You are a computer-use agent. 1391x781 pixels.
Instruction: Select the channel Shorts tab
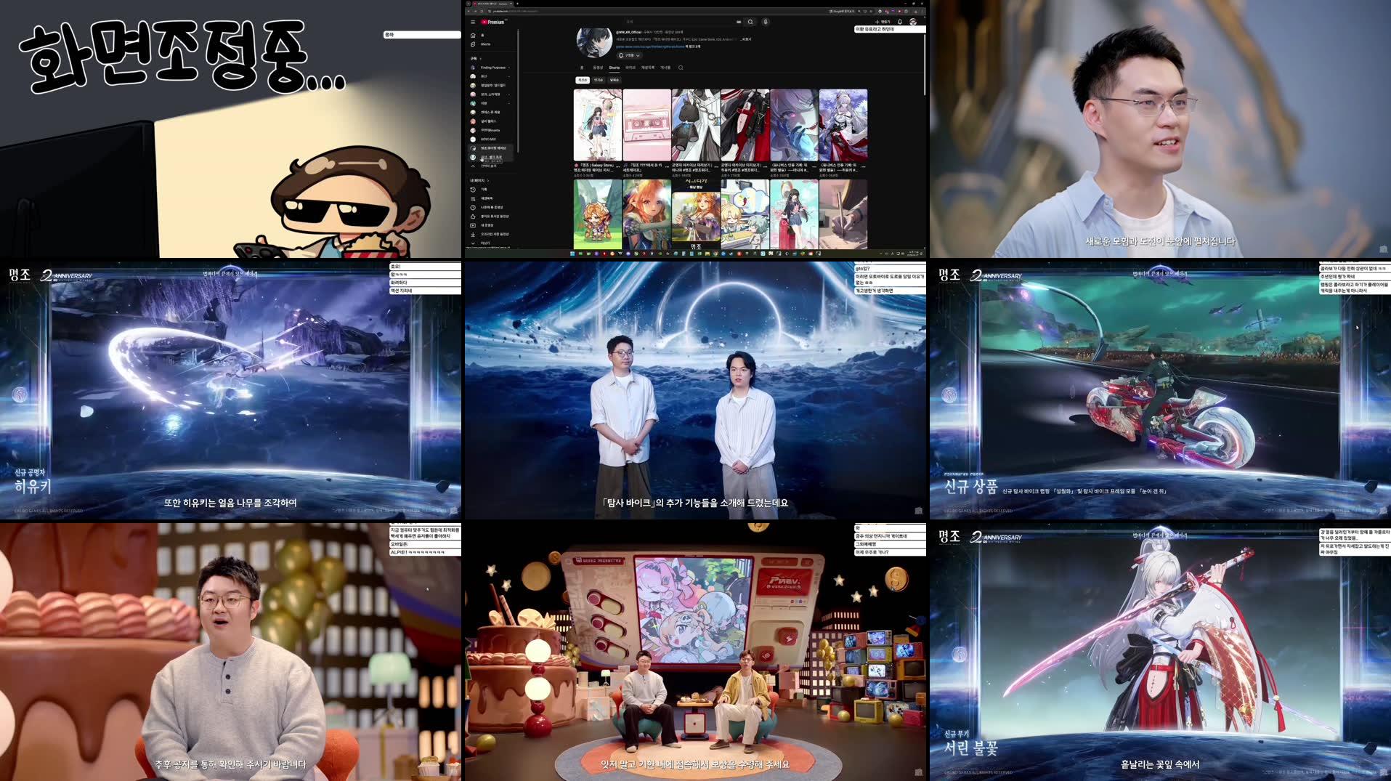[614, 68]
